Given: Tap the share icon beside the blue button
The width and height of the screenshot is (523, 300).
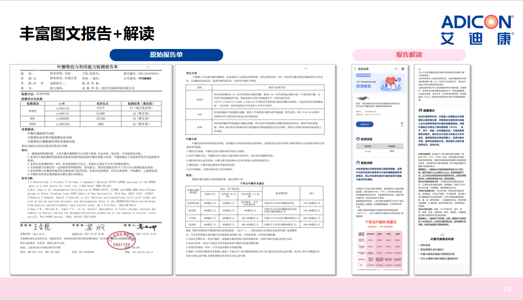Looking at the screenshot, I should (x=402, y=125).
